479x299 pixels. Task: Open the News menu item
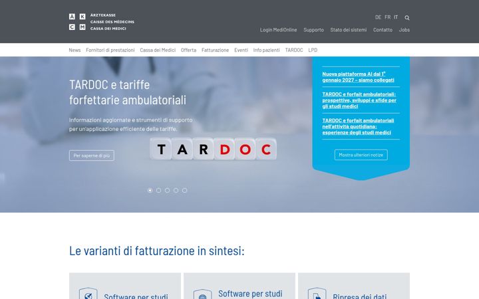pyautogui.click(x=75, y=50)
